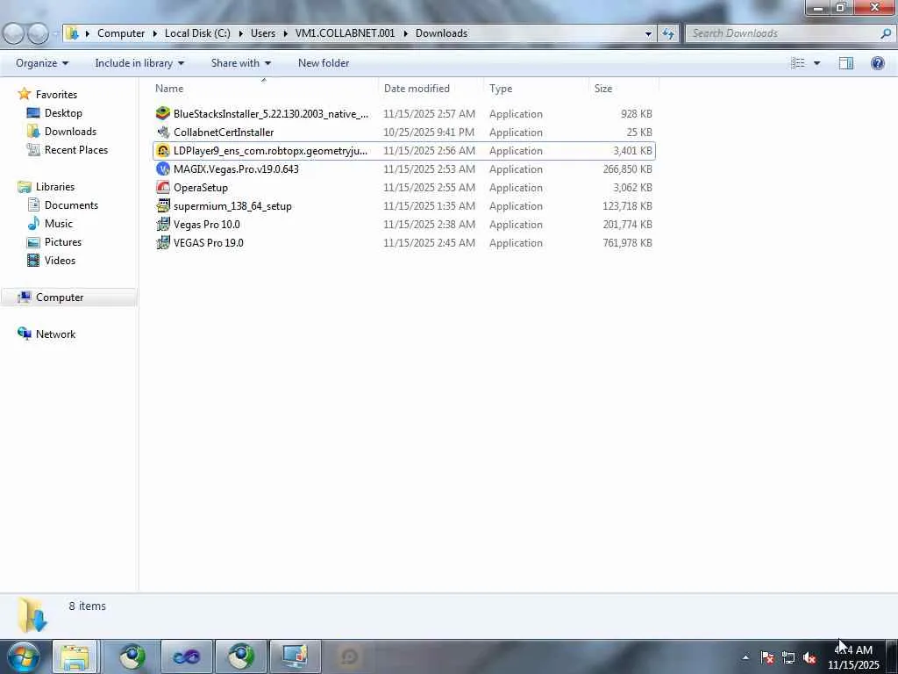Open the Help question mark icon
Viewport: 898px width, 674px height.
pyautogui.click(x=877, y=63)
